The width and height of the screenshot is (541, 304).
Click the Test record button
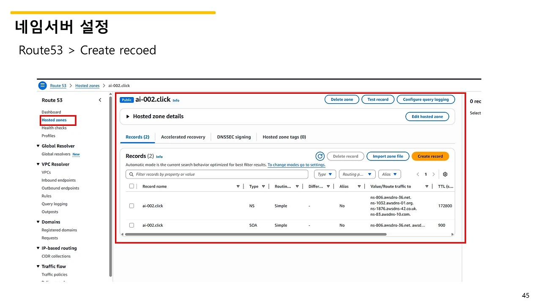(x=378, y=100)
